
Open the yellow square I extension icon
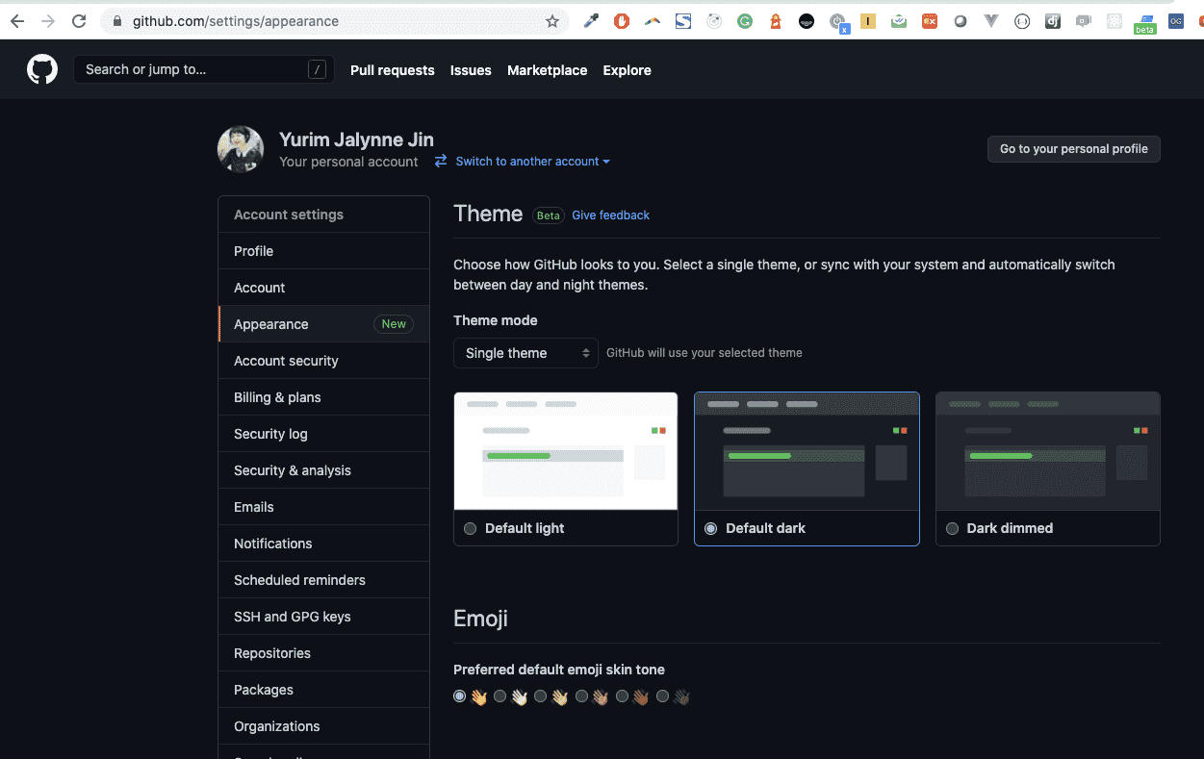click(868, 21)
